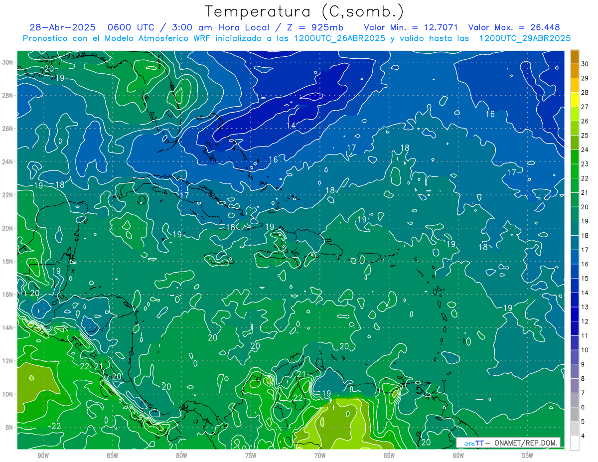Click the 12N latitude axis label
Viewport: 598px width, 462px height.
pyautogui.click(x=7, y=360)
